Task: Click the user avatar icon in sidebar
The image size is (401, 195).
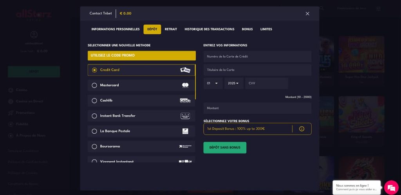Action: tap(34, 34)
